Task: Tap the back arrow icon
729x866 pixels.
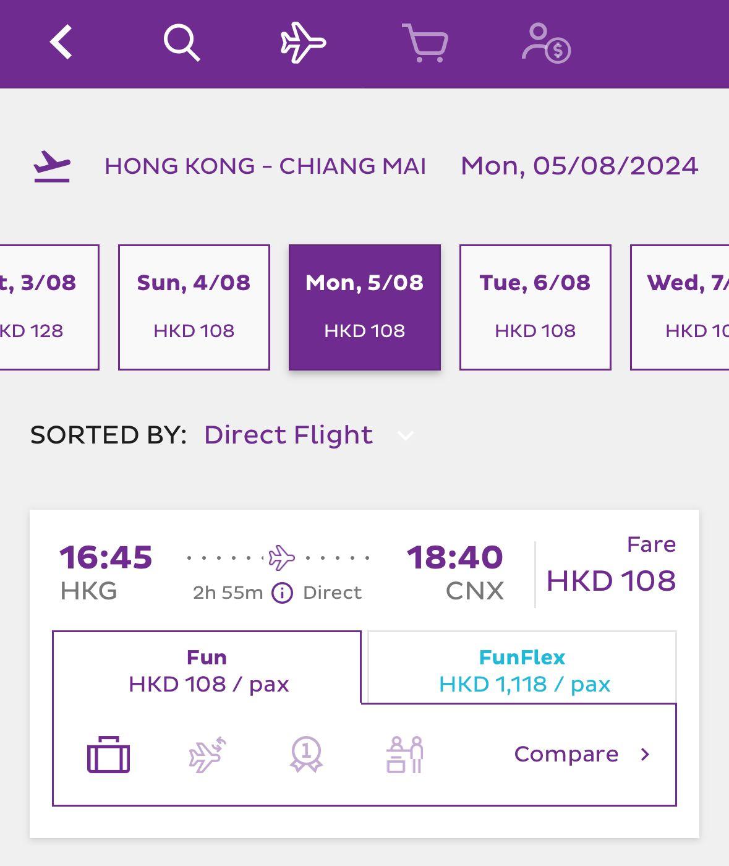Action: click(61, 43)
